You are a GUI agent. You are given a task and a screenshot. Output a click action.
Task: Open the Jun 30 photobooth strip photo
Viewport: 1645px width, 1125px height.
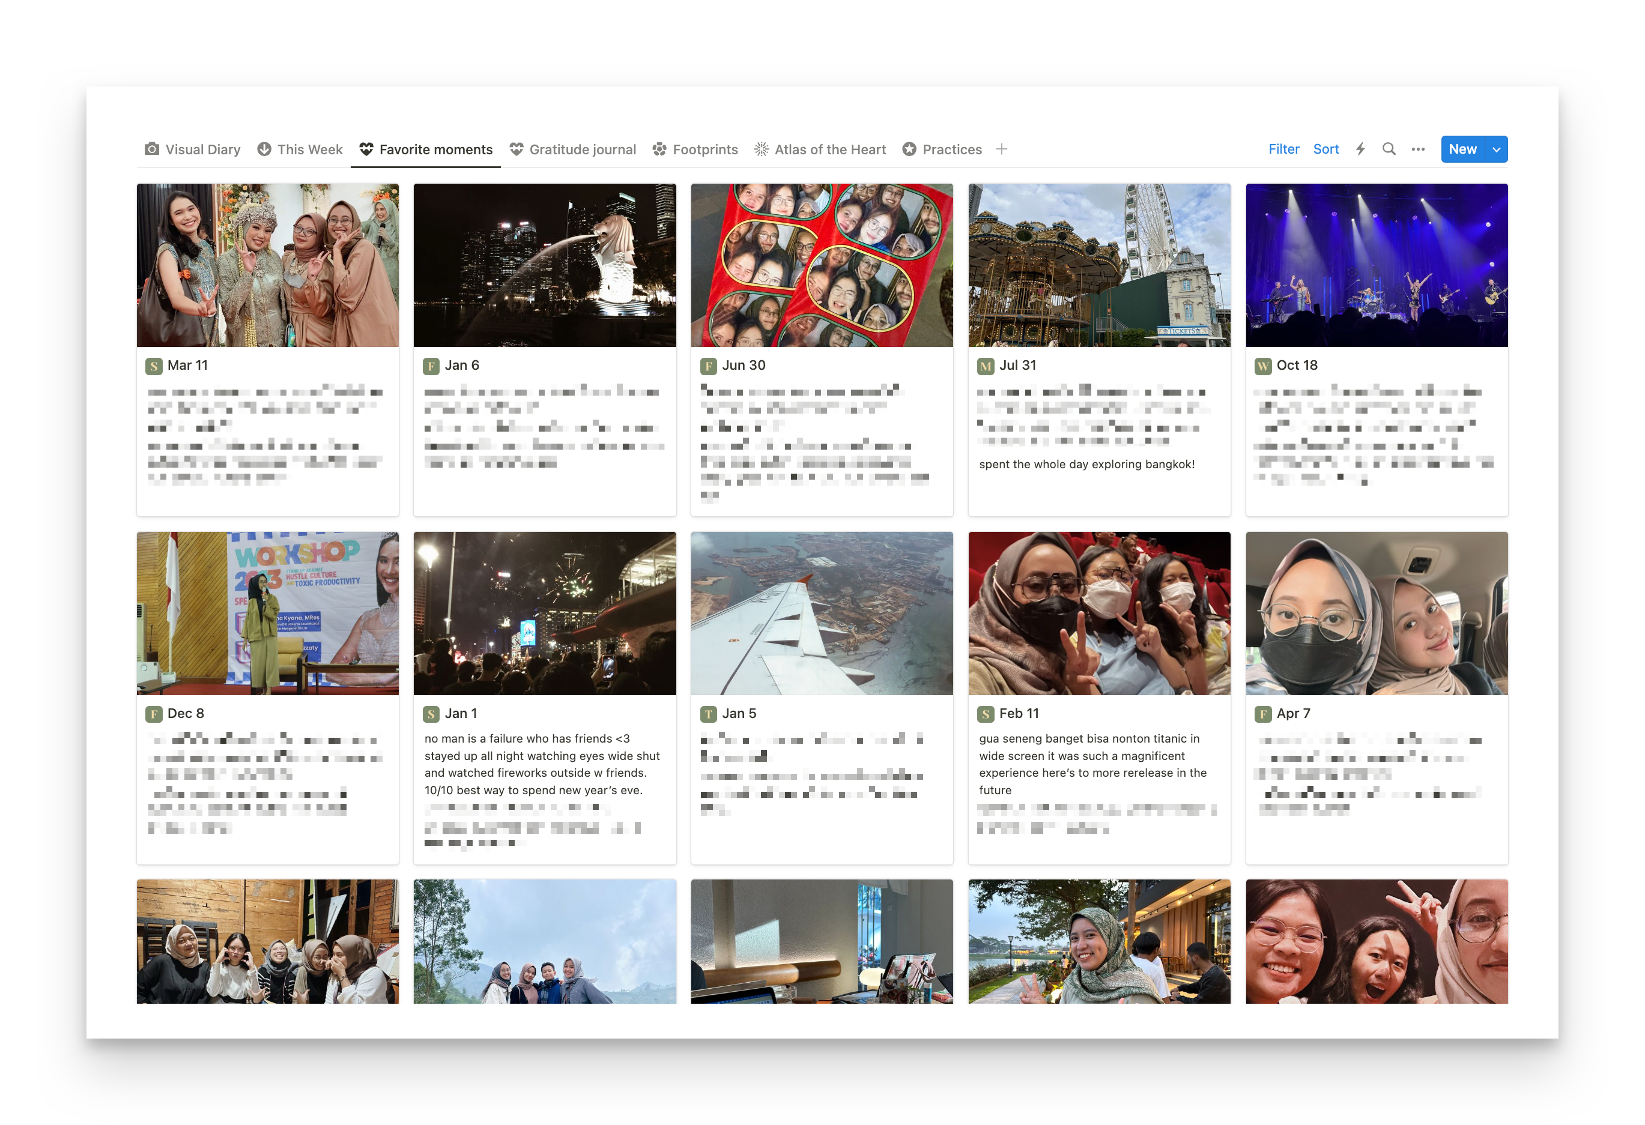(x=822, y=265)
